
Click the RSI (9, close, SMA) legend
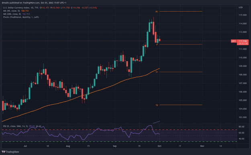15,126
